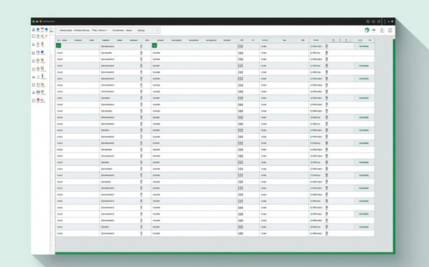
Task: Click the green icon in the ninth sidebar row
Action: click(42, 92)
